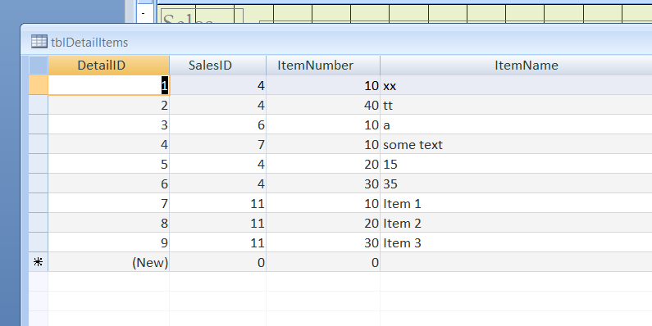Click the ItemName cell 'Item 3'
This screenshot has width=652, height=326.
point(516,242)
